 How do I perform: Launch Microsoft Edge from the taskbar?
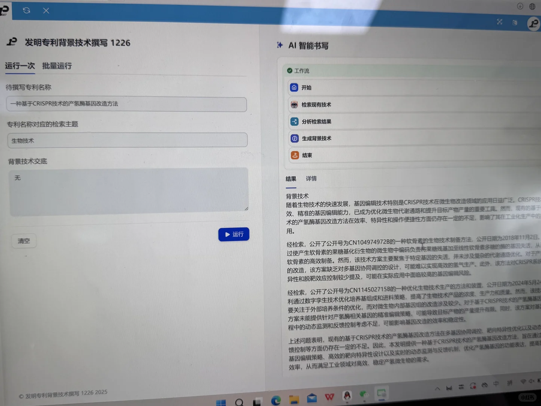[277, 399]
